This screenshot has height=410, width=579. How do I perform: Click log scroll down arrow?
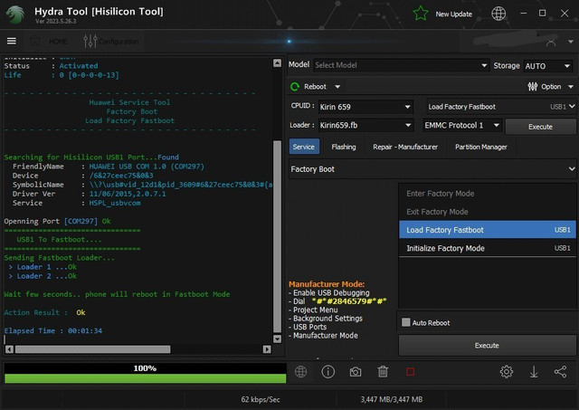click(277, 338)
